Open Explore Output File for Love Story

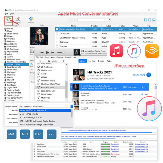(x=141, y=152)
